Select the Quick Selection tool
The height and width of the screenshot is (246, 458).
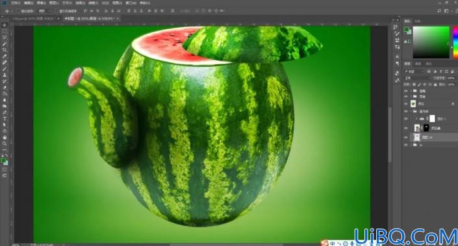click(x=5, y=43)
